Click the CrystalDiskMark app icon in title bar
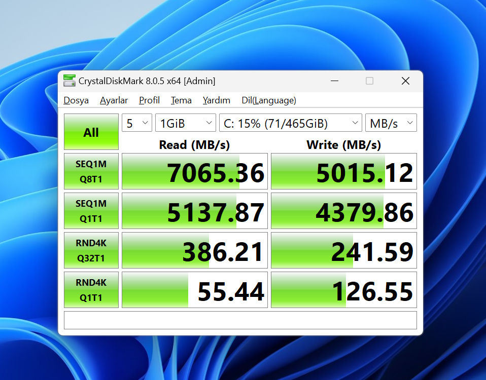 click(x=70, y=81)
